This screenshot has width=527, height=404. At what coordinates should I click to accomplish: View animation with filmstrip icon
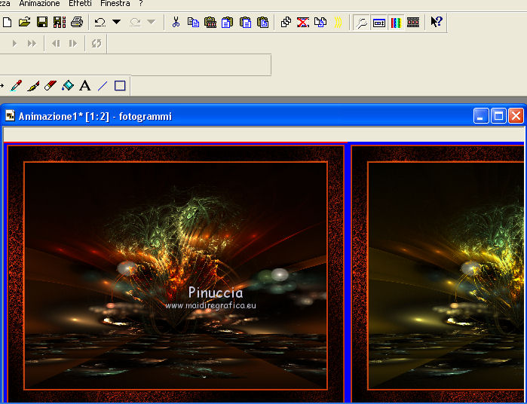(x=413, y=23)
